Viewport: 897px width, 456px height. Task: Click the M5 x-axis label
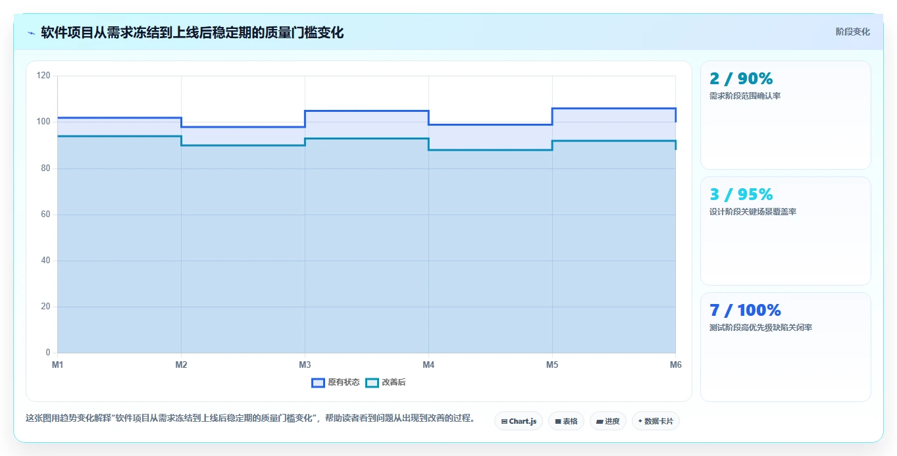click(552, 365)
